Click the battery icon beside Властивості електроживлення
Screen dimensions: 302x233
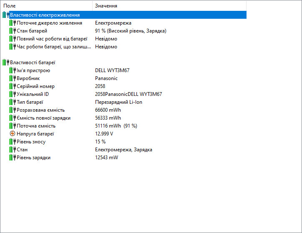5,15
